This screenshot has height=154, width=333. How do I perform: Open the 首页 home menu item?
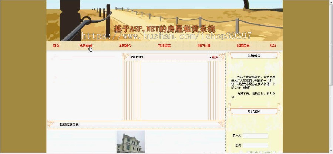coord(56,46)
